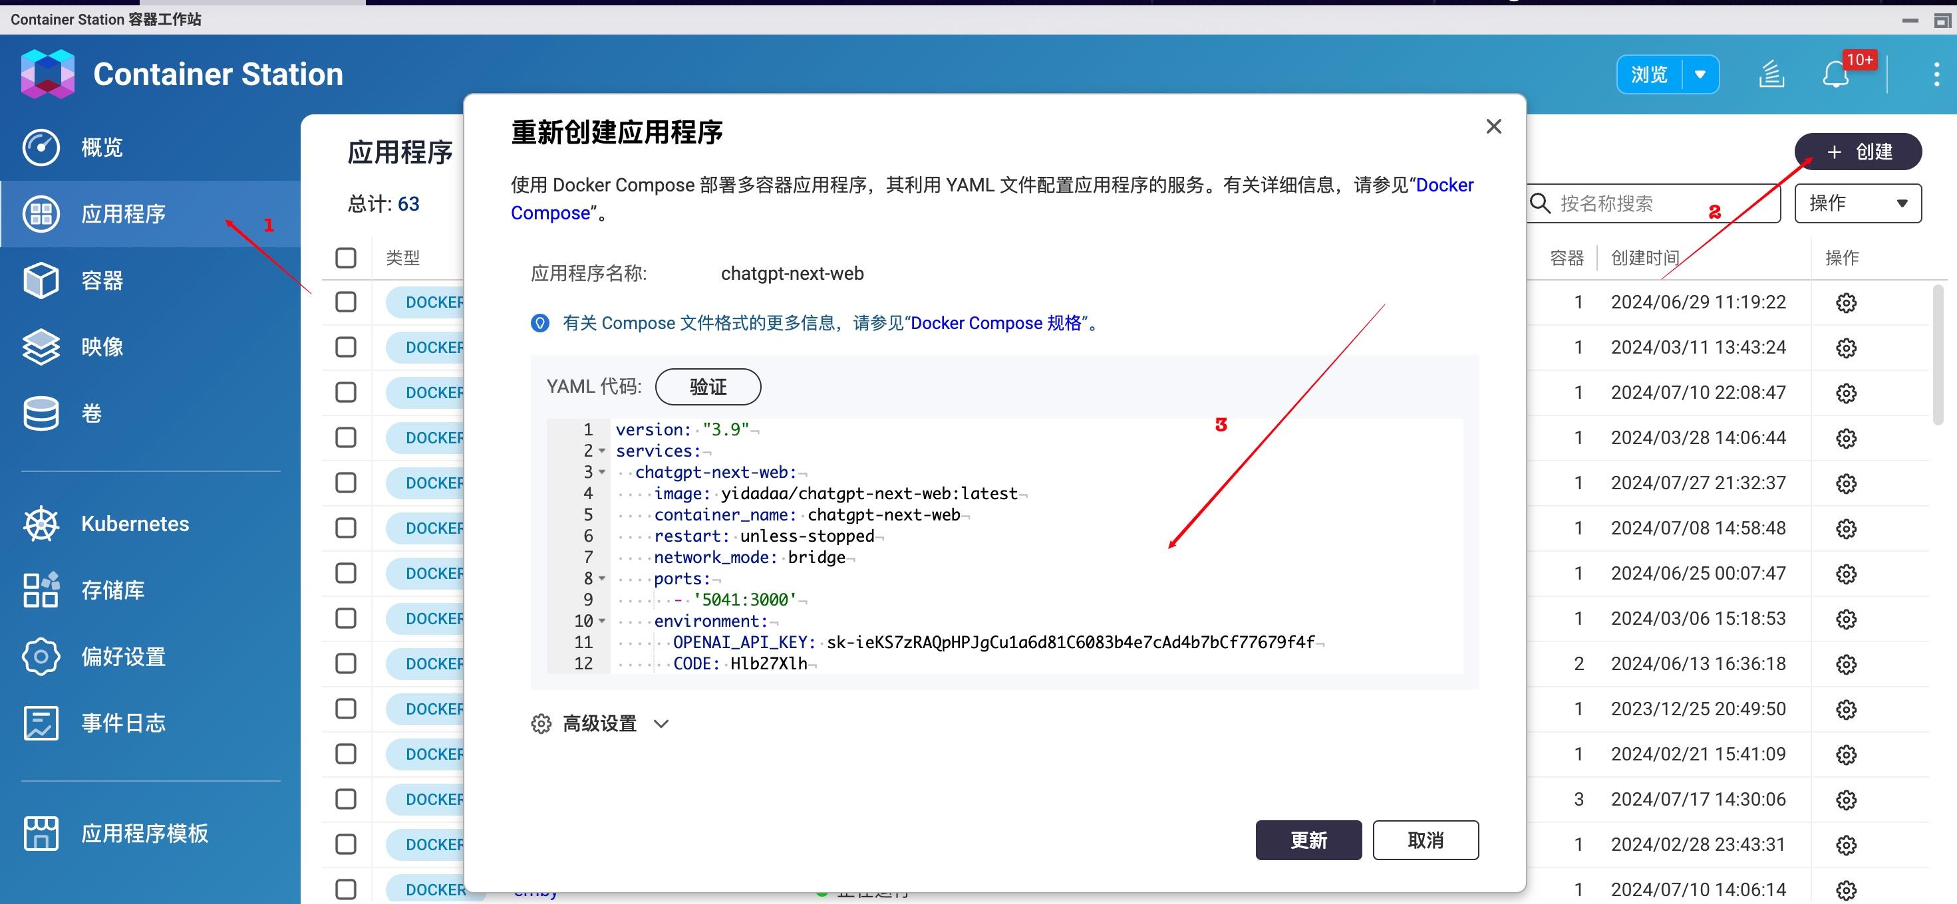Open settings gear for 2024/07/27 21:32:37 row

point(1846,483)
